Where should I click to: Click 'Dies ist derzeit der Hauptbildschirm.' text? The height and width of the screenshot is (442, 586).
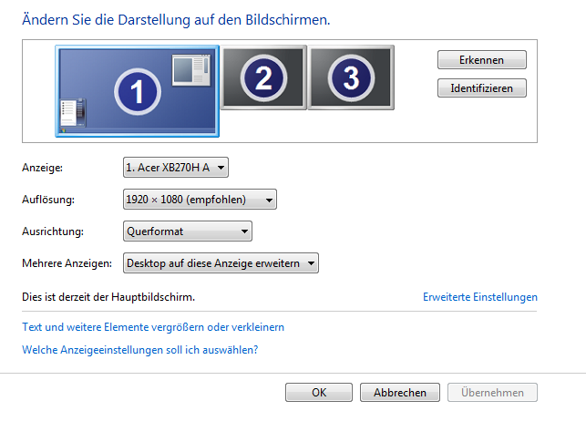108,297
